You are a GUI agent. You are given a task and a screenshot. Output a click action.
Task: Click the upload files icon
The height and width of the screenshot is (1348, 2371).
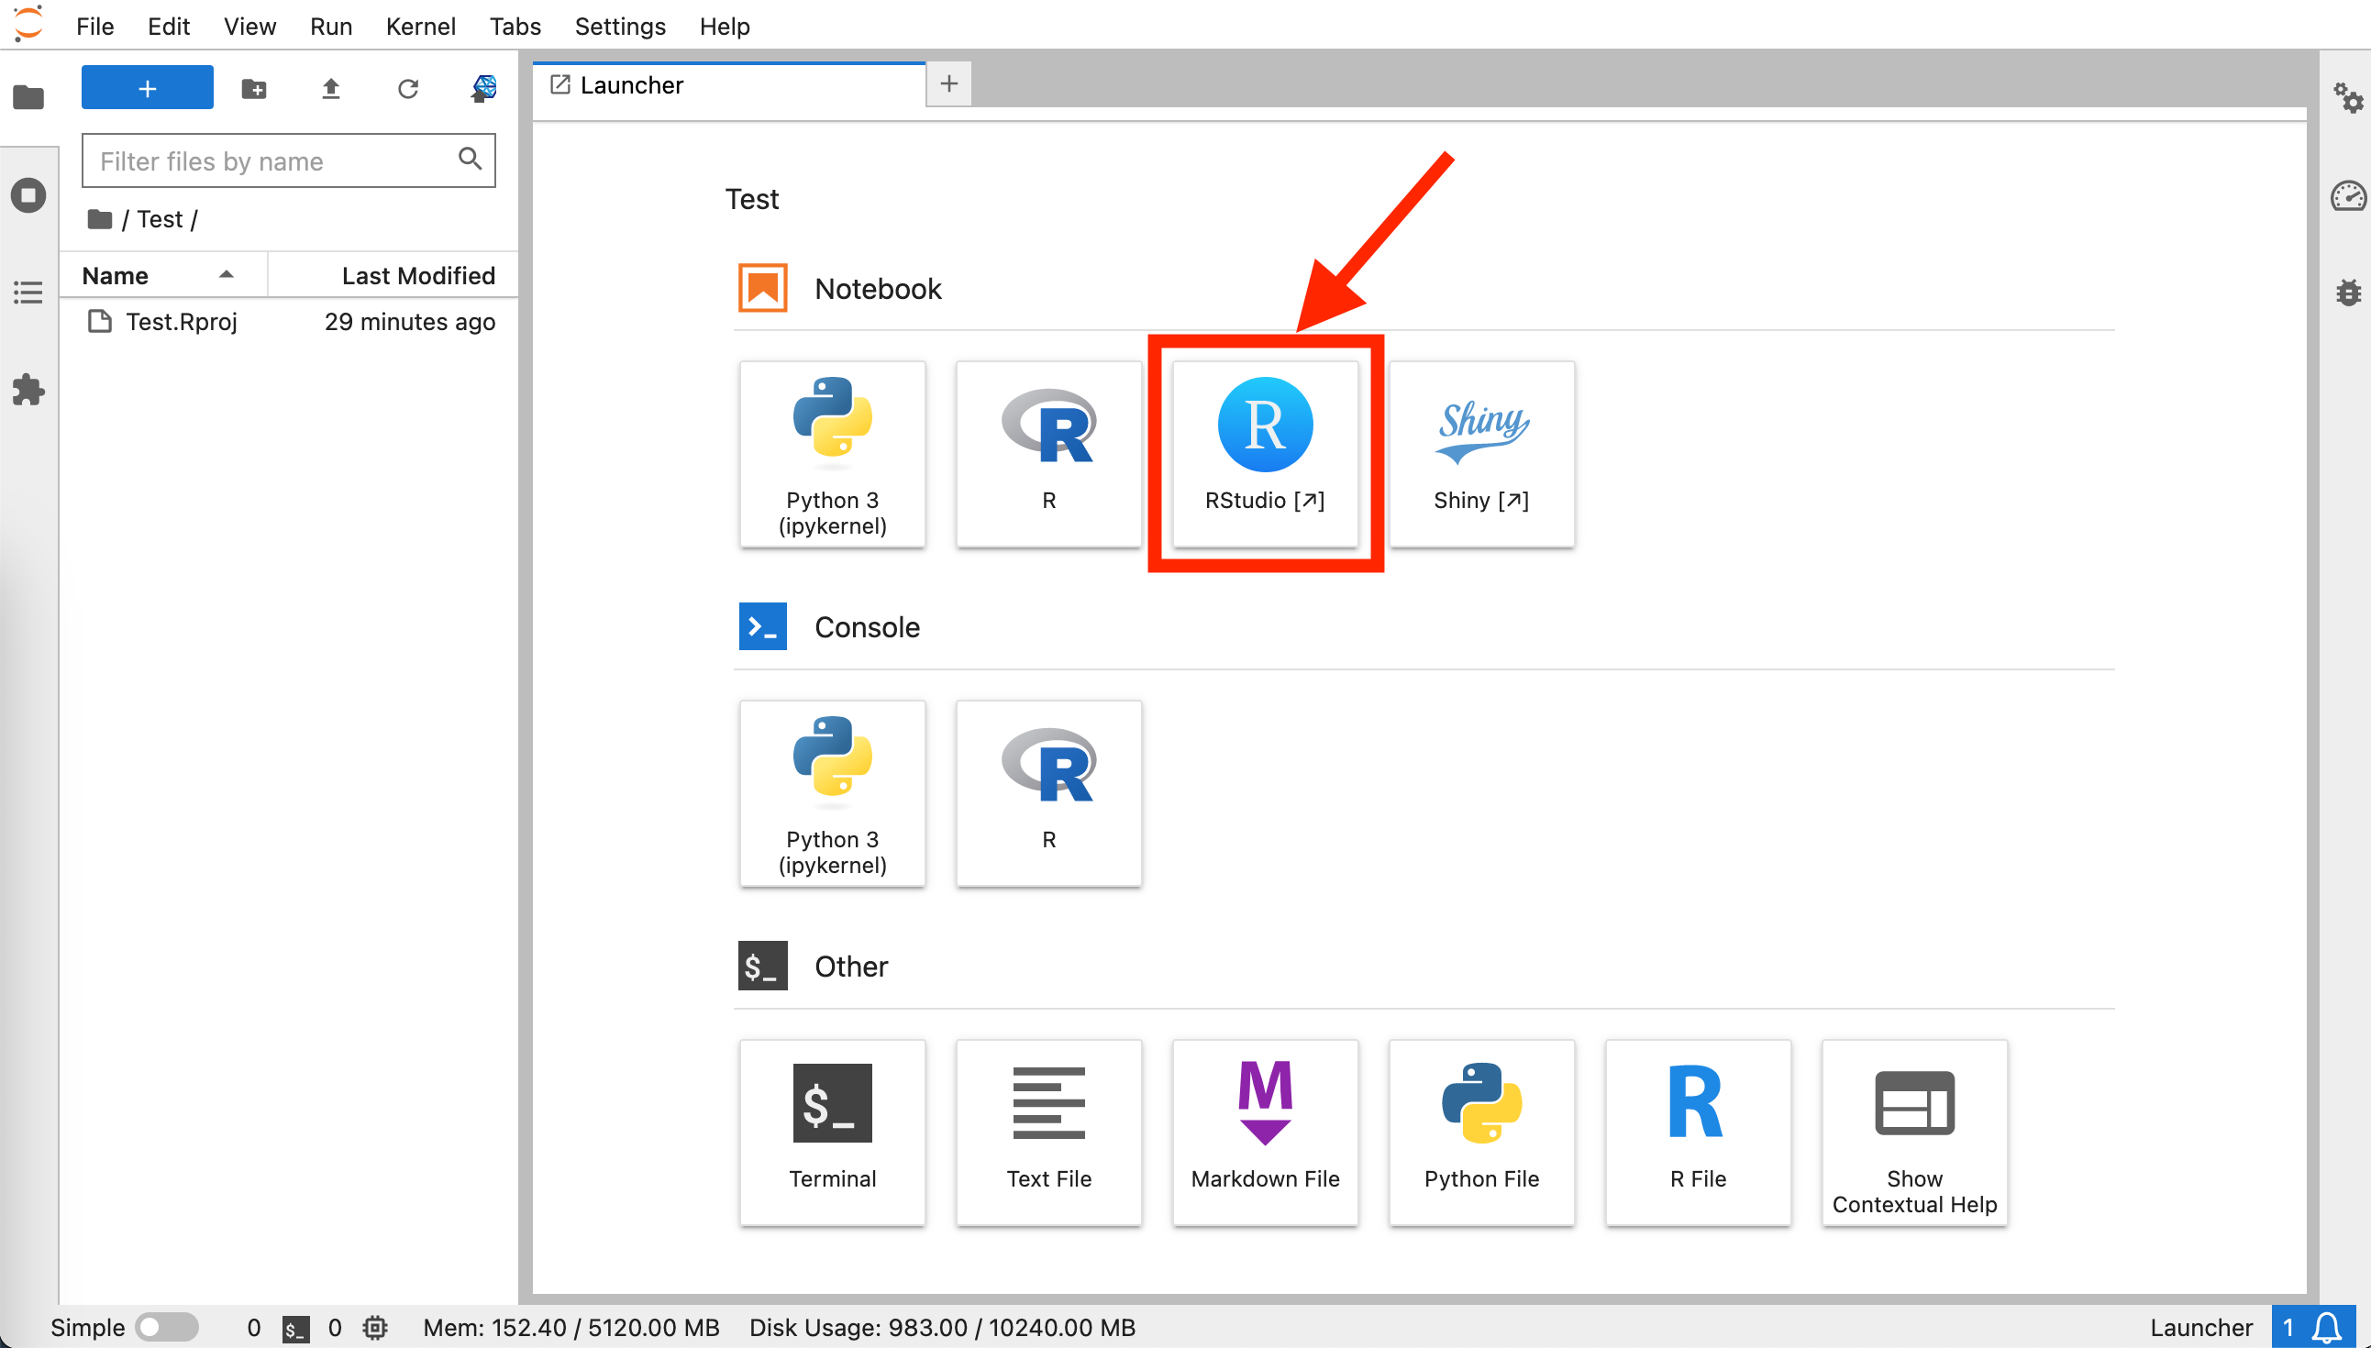330,89
